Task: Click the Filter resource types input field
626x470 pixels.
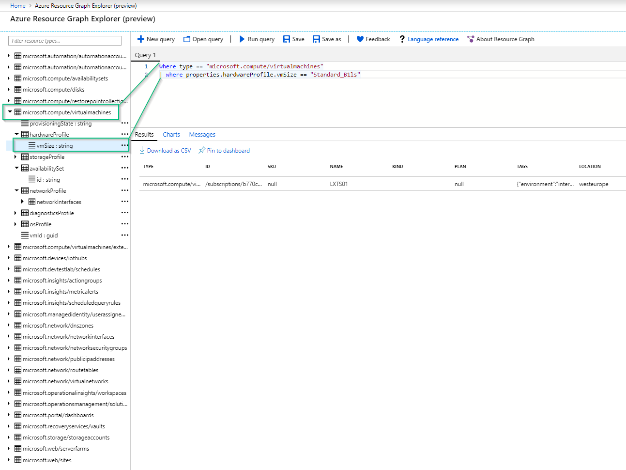Action: 65,41
